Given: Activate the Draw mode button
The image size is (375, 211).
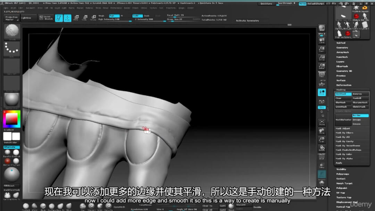Looking at the screenshot, I should (x=67, y=18).
